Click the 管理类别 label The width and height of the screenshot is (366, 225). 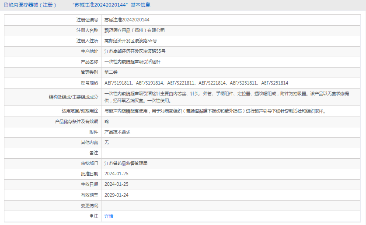tap(89, 72)
